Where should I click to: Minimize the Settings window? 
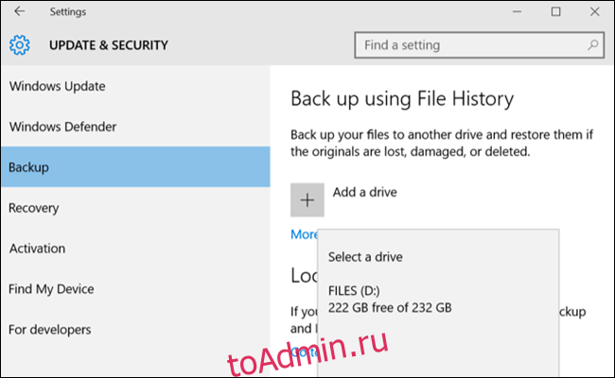517,11
